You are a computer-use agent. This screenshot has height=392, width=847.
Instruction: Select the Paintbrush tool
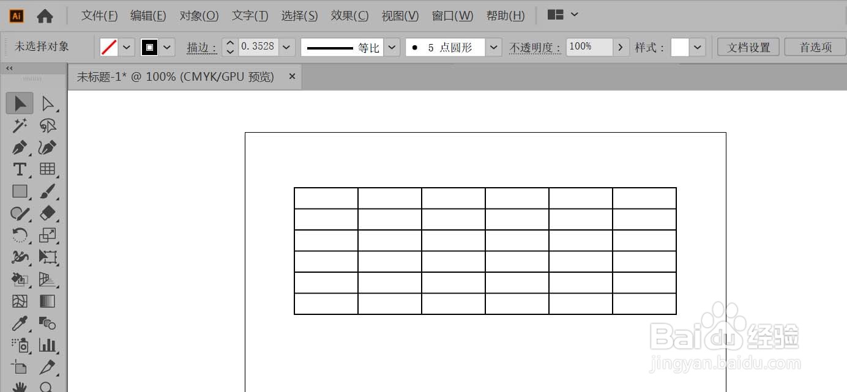pyautogui.click(x=48, y=191)
